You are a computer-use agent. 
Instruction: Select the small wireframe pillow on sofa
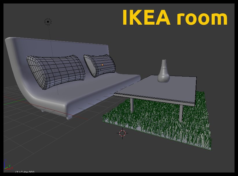click(99, 66)
